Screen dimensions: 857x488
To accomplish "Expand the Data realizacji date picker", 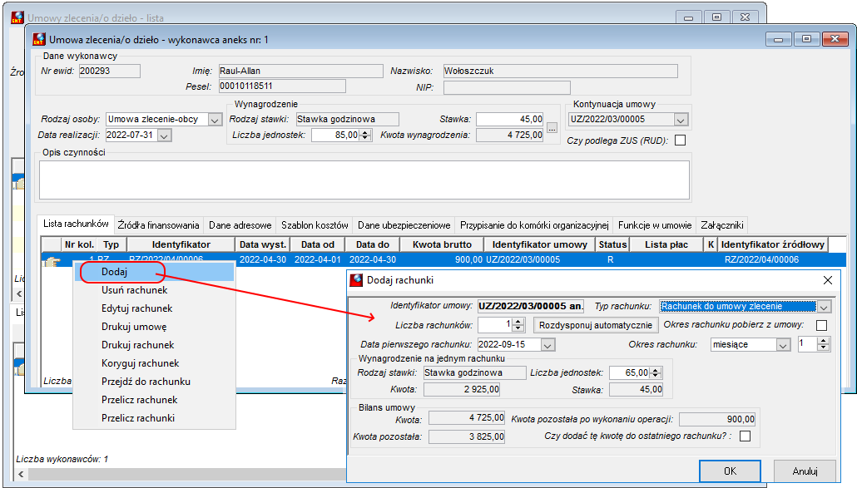I will click(x=165, y=136).
